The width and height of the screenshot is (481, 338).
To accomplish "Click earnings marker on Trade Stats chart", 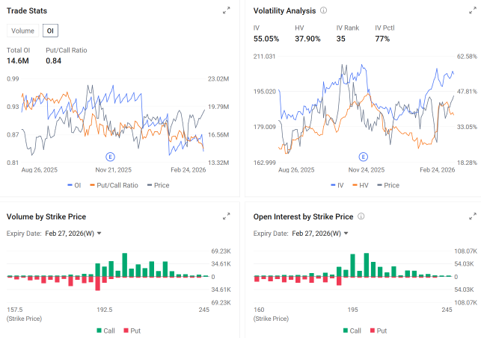I will tap(110, 157).
